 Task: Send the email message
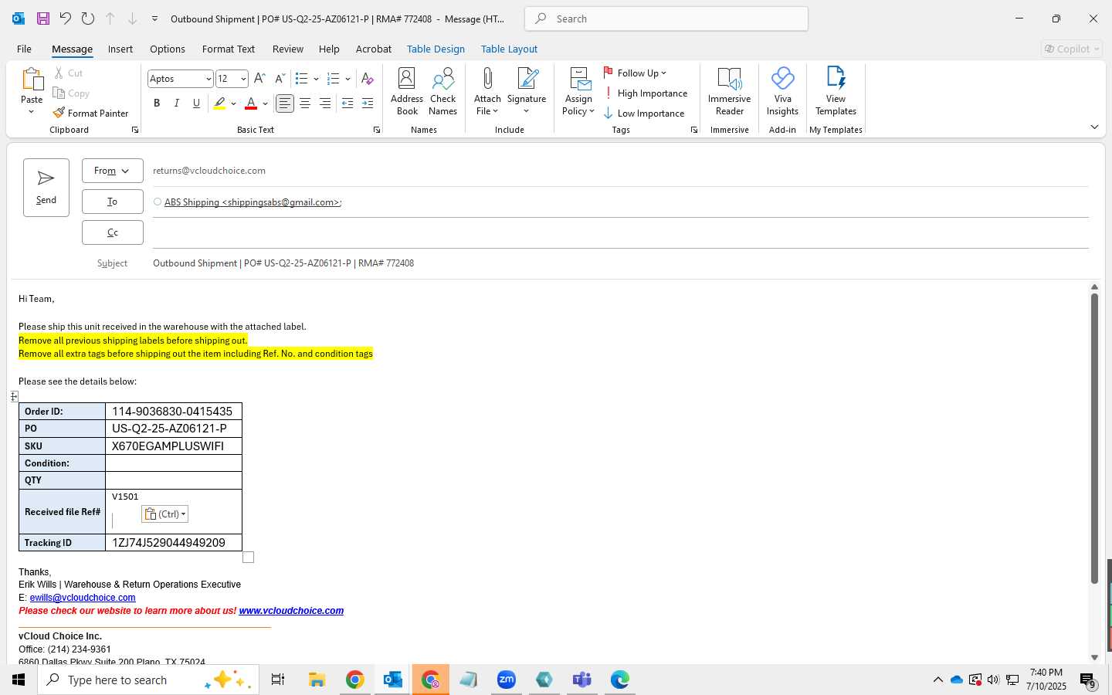click(46, 188)
